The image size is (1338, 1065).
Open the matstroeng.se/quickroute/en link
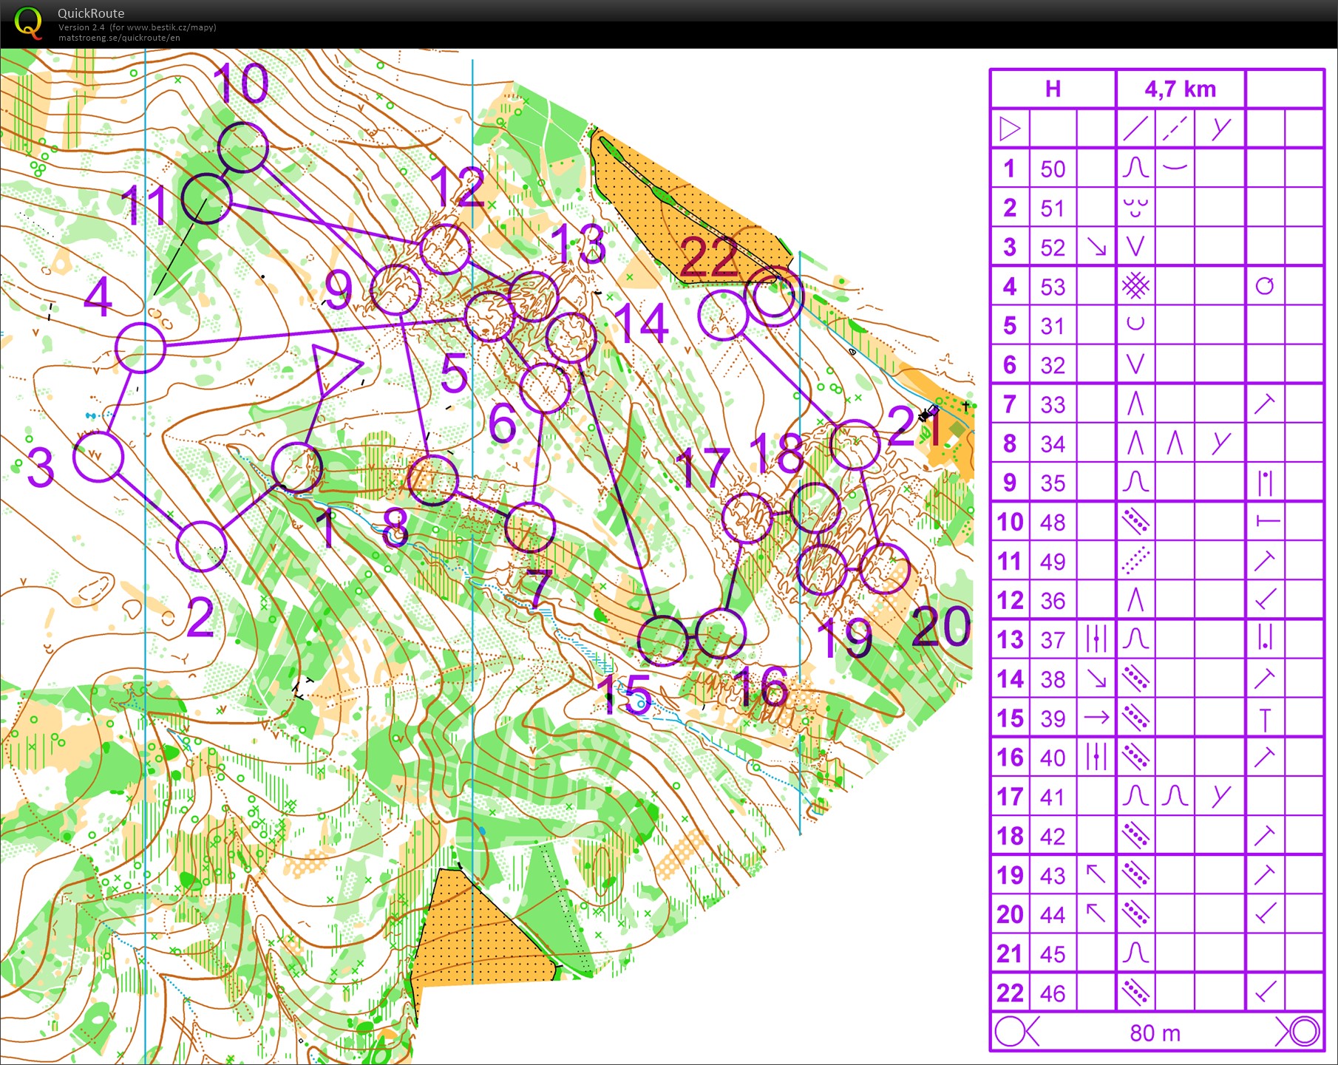[119, 38]
